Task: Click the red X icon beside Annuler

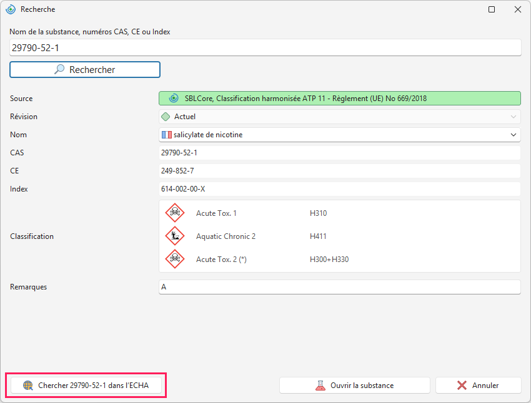Action: pyautogui.click(x=462, y=386)
